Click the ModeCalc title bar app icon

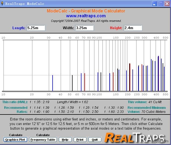pyautogui.click(x=3, y=4)
